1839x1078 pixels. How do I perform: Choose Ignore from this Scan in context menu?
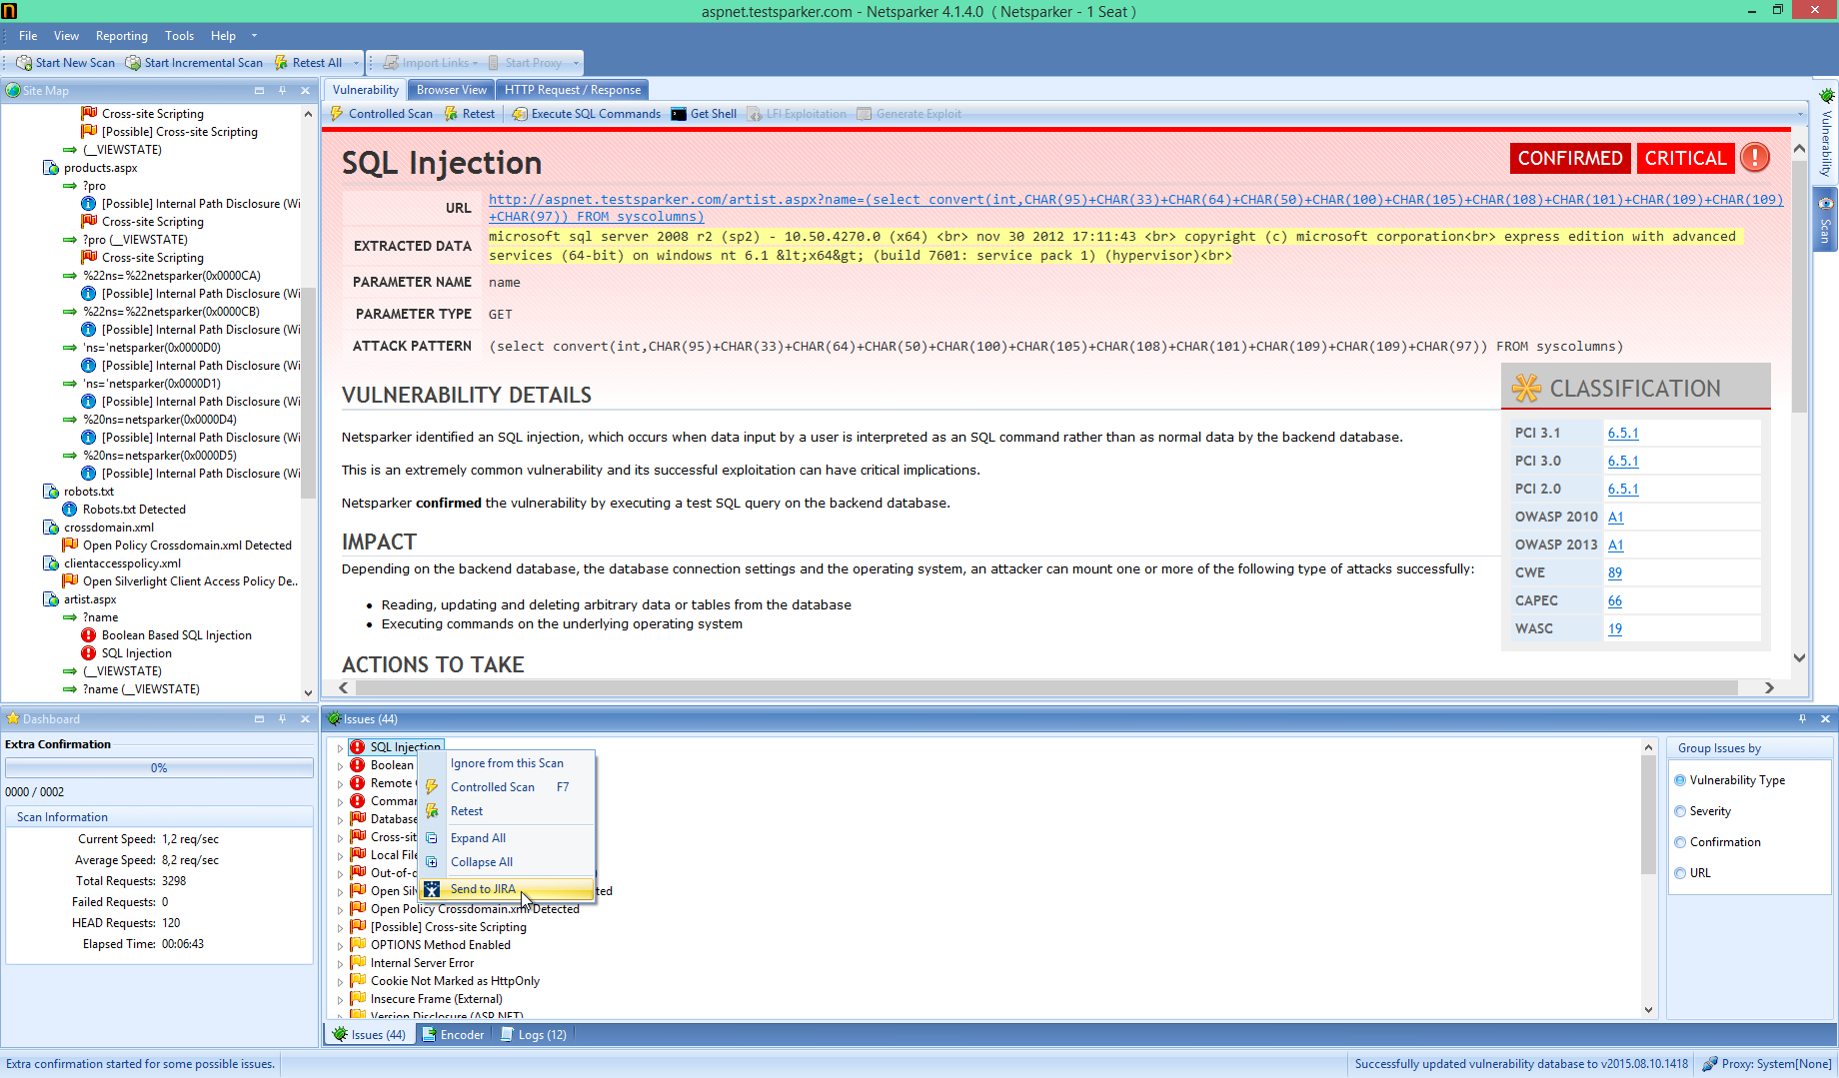coord(506,762)
